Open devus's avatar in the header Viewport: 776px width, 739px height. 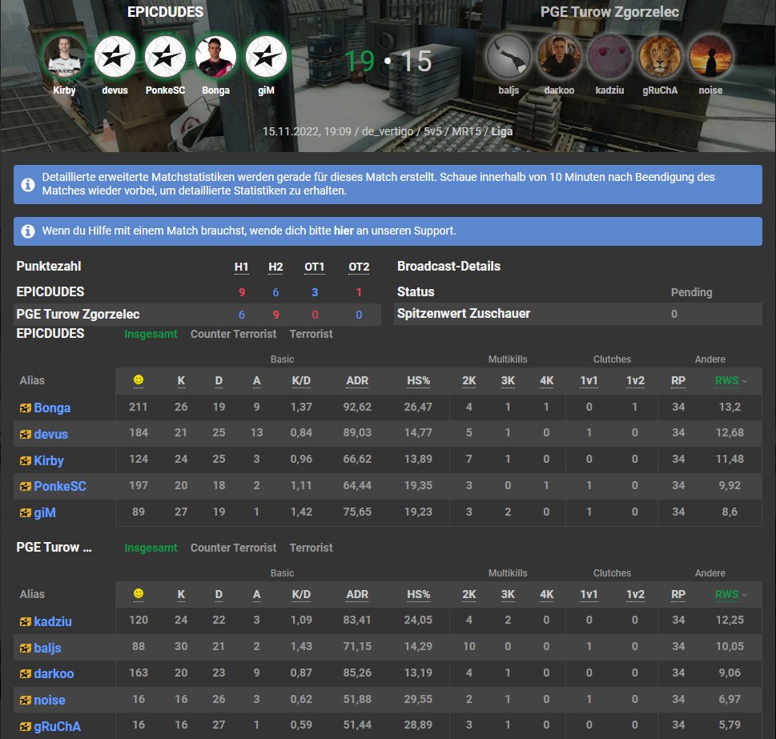tap(115, 57)
